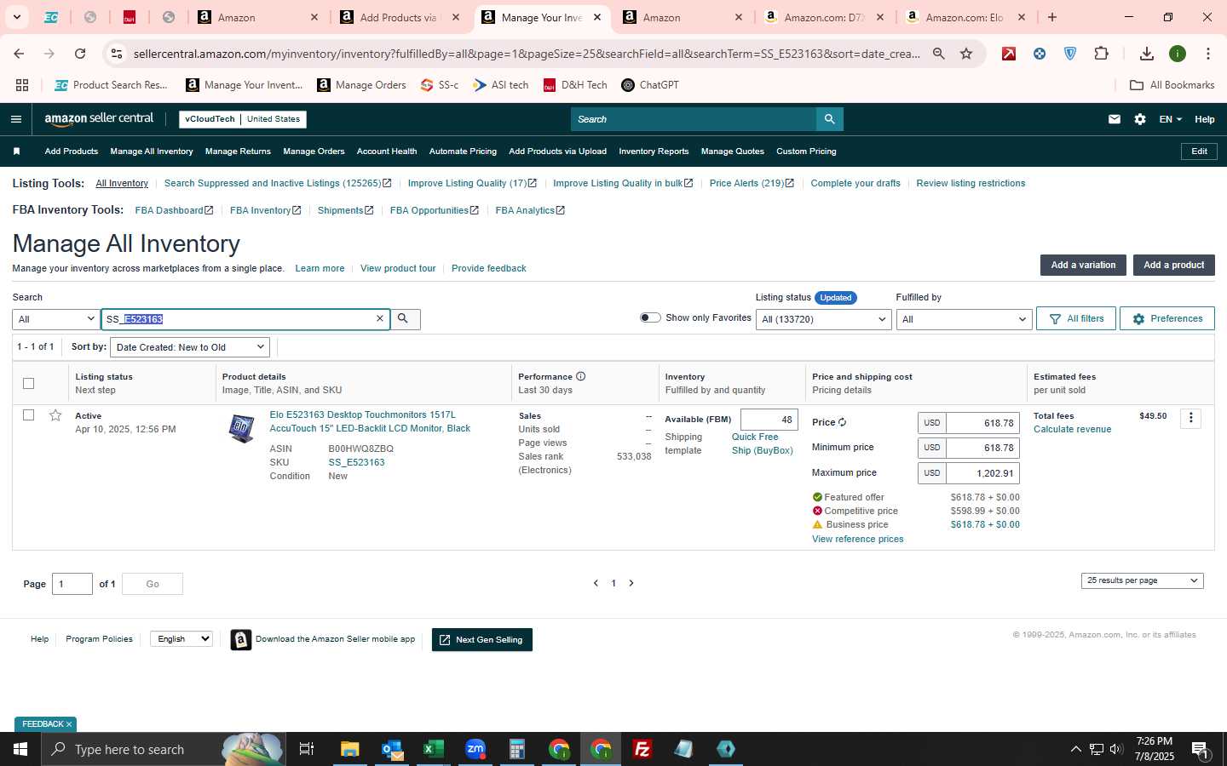Open Manage Returns in navigation bar

(238, 151)
